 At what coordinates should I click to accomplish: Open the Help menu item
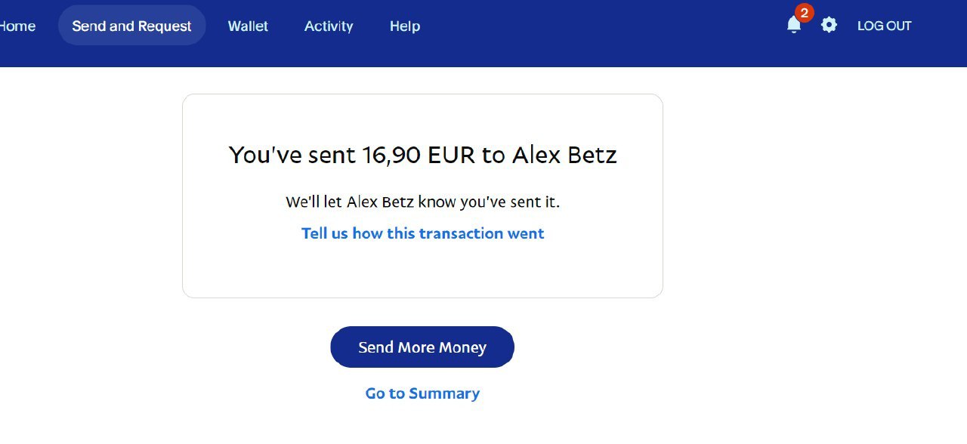(404, 26)
